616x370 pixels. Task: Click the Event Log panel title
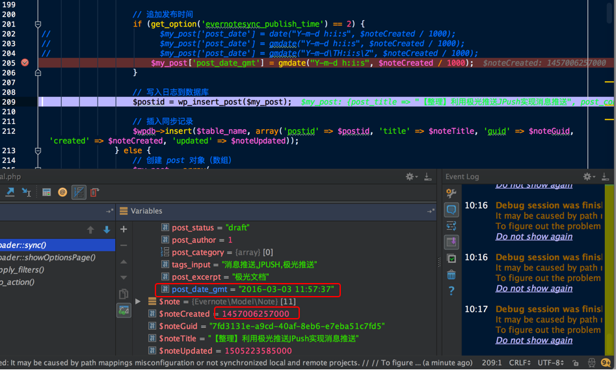[x=462, y=177]
